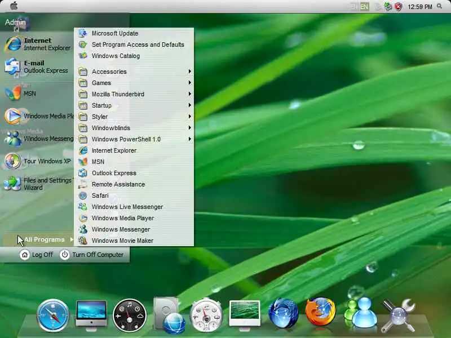Click the red security shield tray icon

[398, 7]
